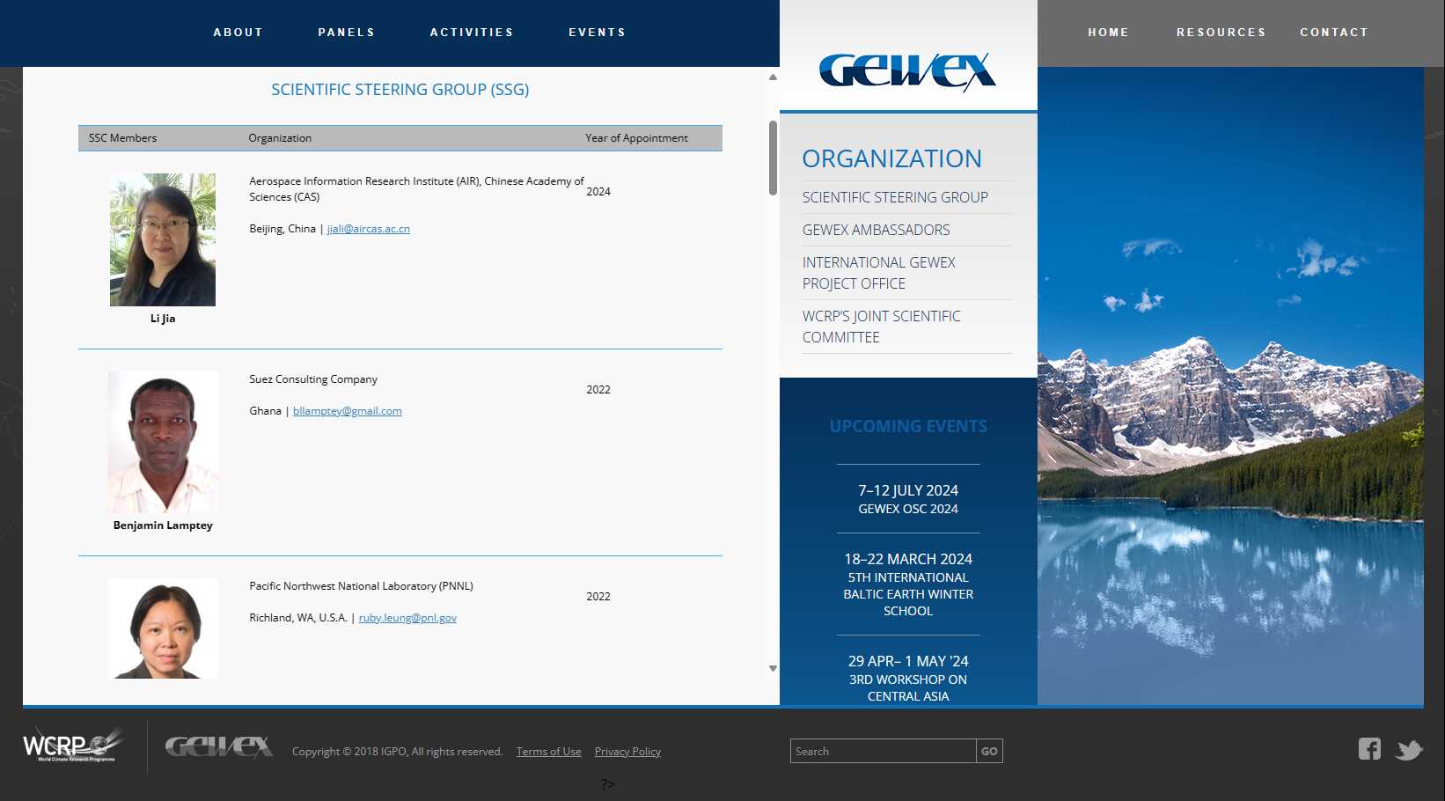Click the WCRP logo in footer
Screen dimensions: 1445x801
click(x=71, y=746)
